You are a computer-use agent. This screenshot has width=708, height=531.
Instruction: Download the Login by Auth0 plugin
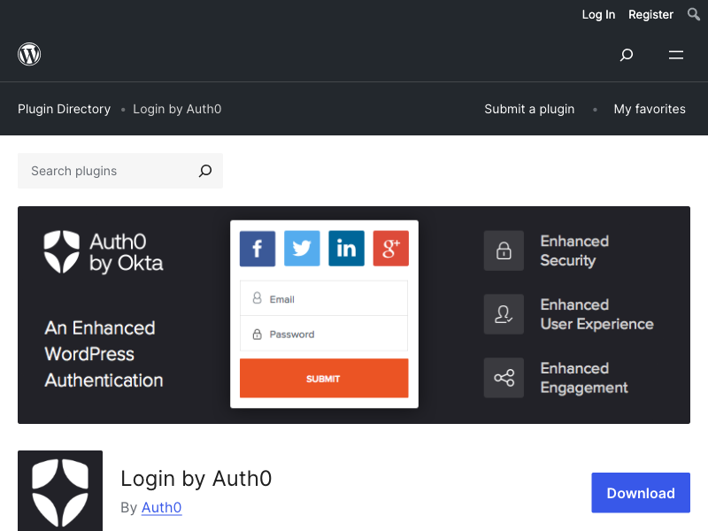pyautogui.click(x=641, y=493)
